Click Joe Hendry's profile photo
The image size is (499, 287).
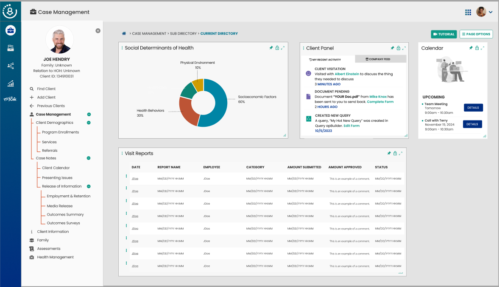pos(59,40)
